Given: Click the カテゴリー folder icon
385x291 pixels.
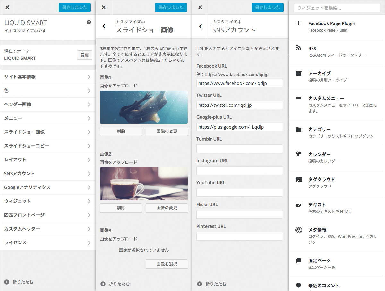Looking at the screenshot, I should 299,129.
